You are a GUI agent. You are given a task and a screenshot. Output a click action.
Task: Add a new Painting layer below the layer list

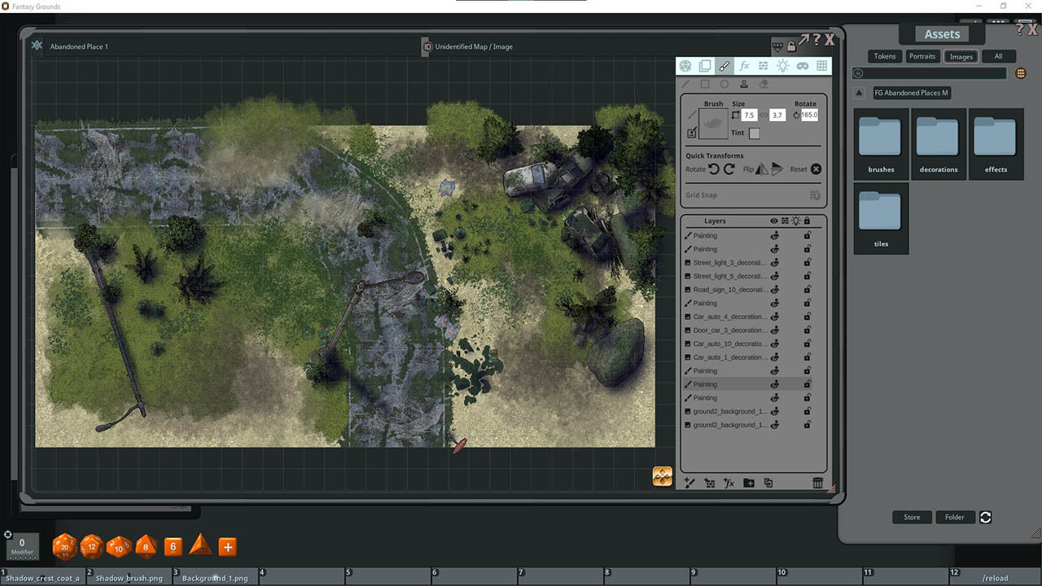pos(690,483)
